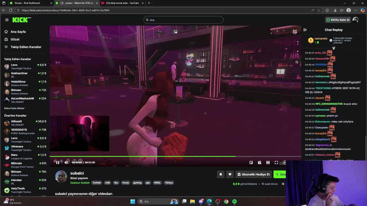This screenshot has height=206, width=367.
Task: Follow subalci with the heart button
Action: click(230, 174)
